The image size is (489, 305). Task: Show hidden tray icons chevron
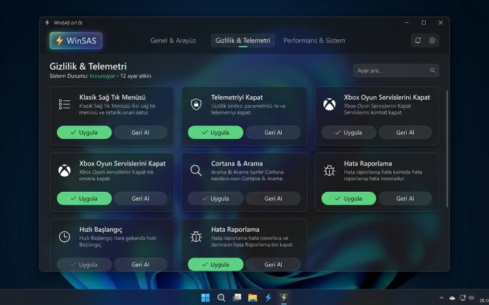click(x=441, y=298)
